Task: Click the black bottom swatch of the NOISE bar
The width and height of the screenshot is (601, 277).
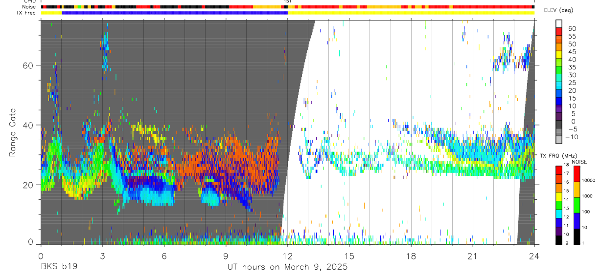Action: (576, 236)
